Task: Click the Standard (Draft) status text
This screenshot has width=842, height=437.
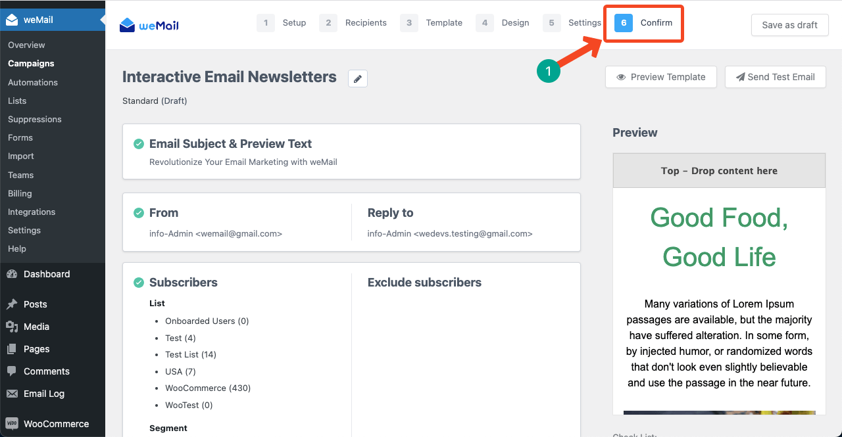Action: pos(155,101)
